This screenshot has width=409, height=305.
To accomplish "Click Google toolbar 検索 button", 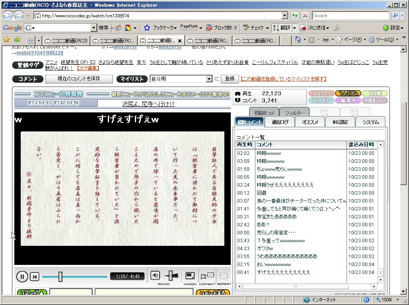I will (x=103, y=28).
